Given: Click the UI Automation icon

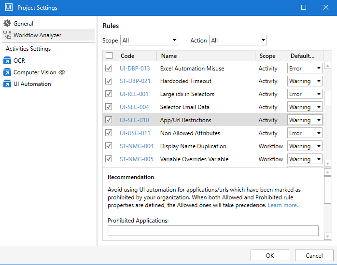Looking at the screenshot, I should [7, 84].
